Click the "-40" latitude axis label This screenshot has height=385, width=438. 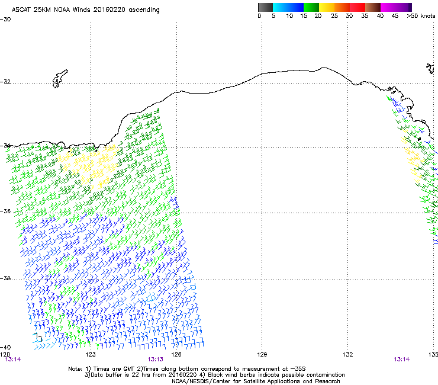(5, 347)
